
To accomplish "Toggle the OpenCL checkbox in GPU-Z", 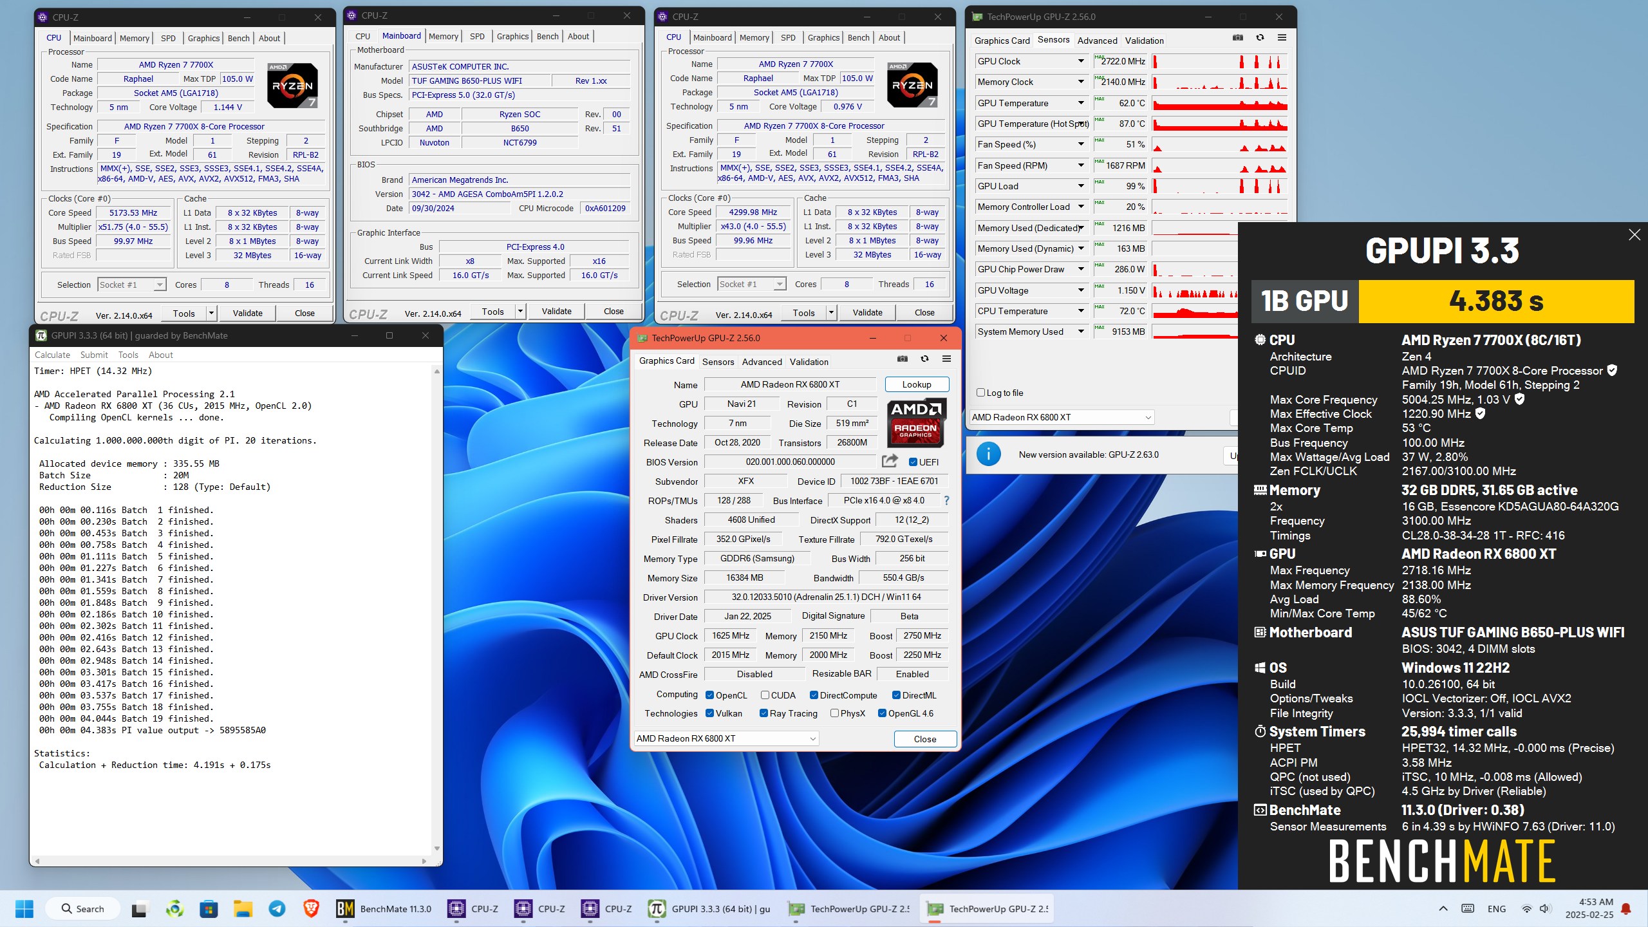I will point(709,695).
